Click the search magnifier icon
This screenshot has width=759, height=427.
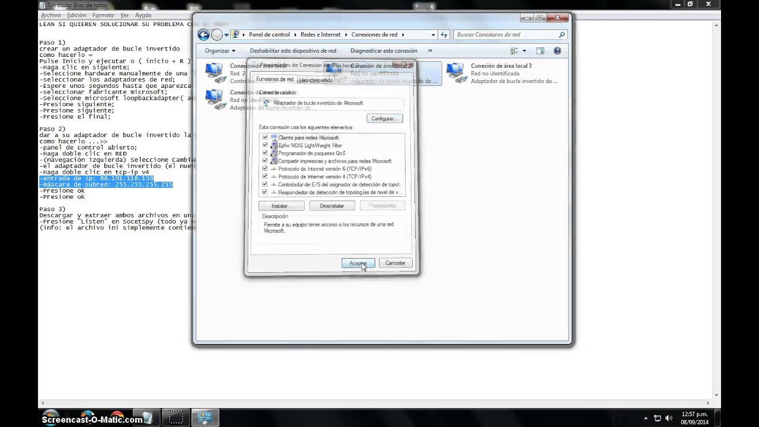point(562,35)
